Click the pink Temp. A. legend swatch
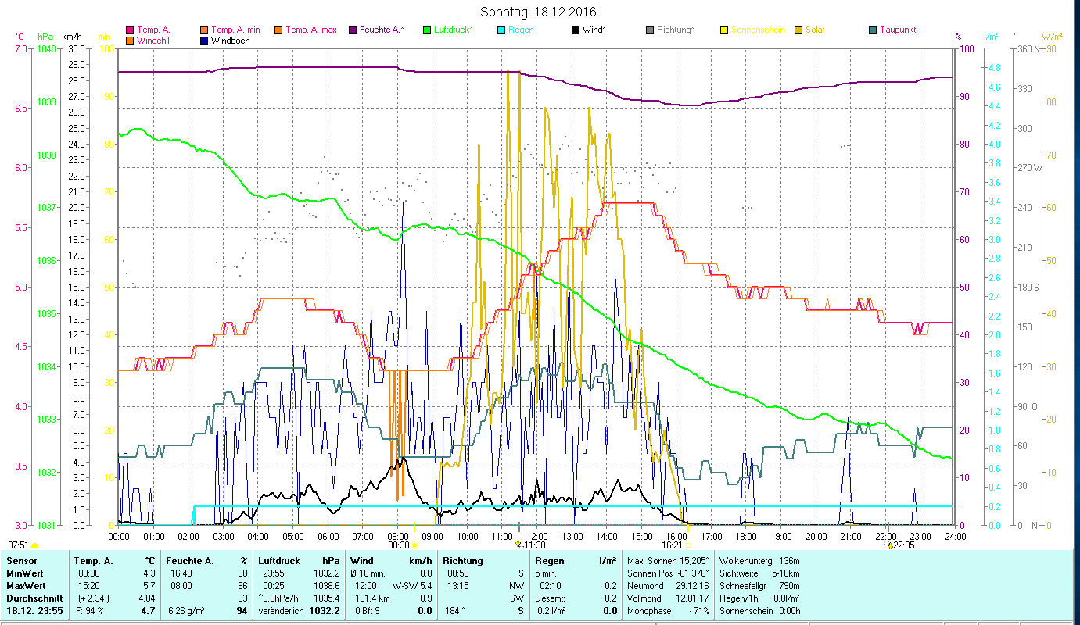Image resolution: width=1080 pixels, height=625 pixels. tap(130, 30)
